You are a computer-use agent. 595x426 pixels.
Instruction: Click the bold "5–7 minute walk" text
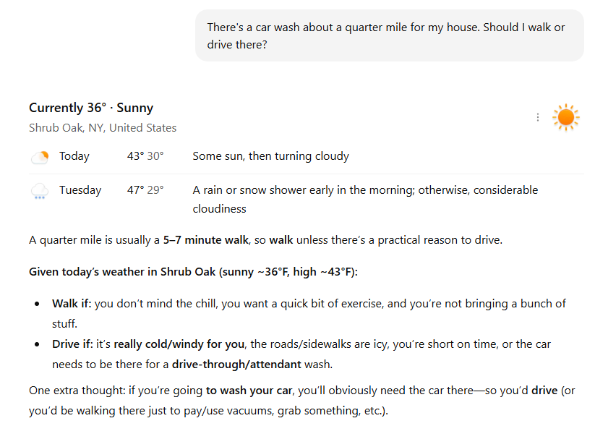pyautogui.click(x=206, y=240)
